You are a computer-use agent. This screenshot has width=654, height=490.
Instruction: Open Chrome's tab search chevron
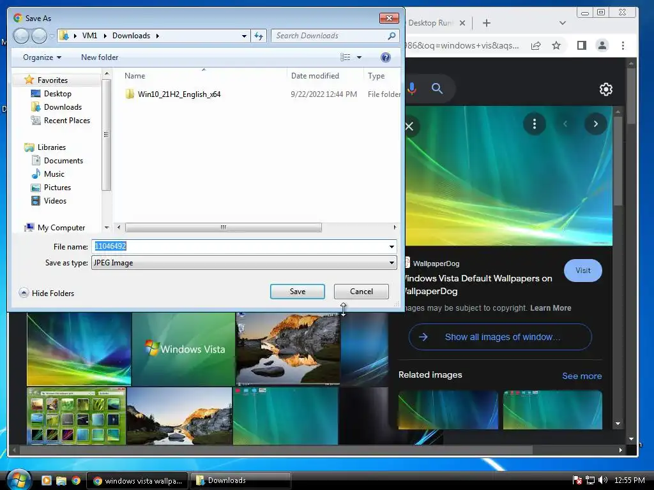[x=563, y=23]
